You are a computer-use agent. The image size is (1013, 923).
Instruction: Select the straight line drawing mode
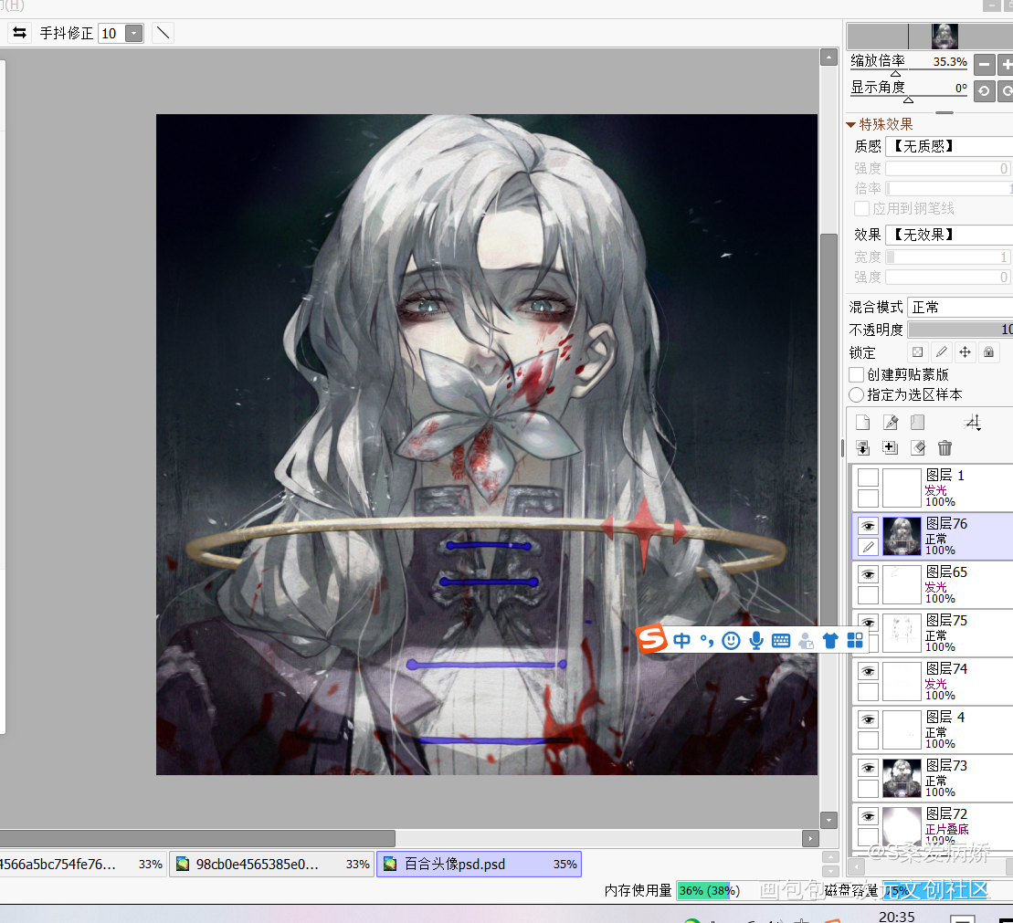(163, 33)
